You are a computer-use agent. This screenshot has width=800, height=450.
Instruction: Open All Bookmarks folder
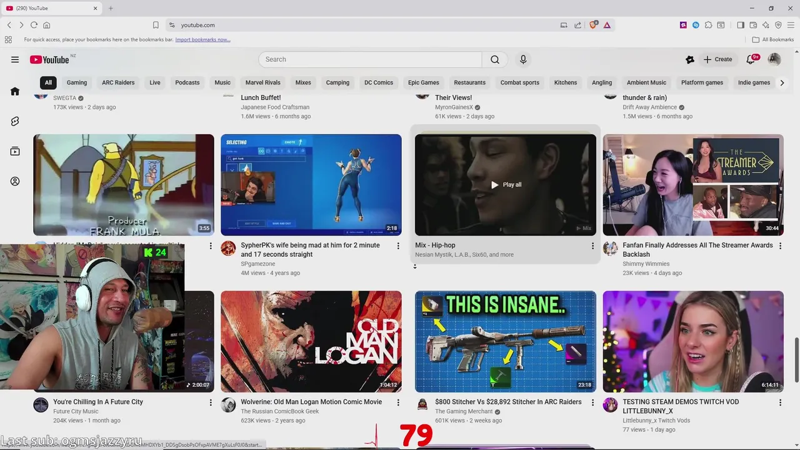click(773, 39)
